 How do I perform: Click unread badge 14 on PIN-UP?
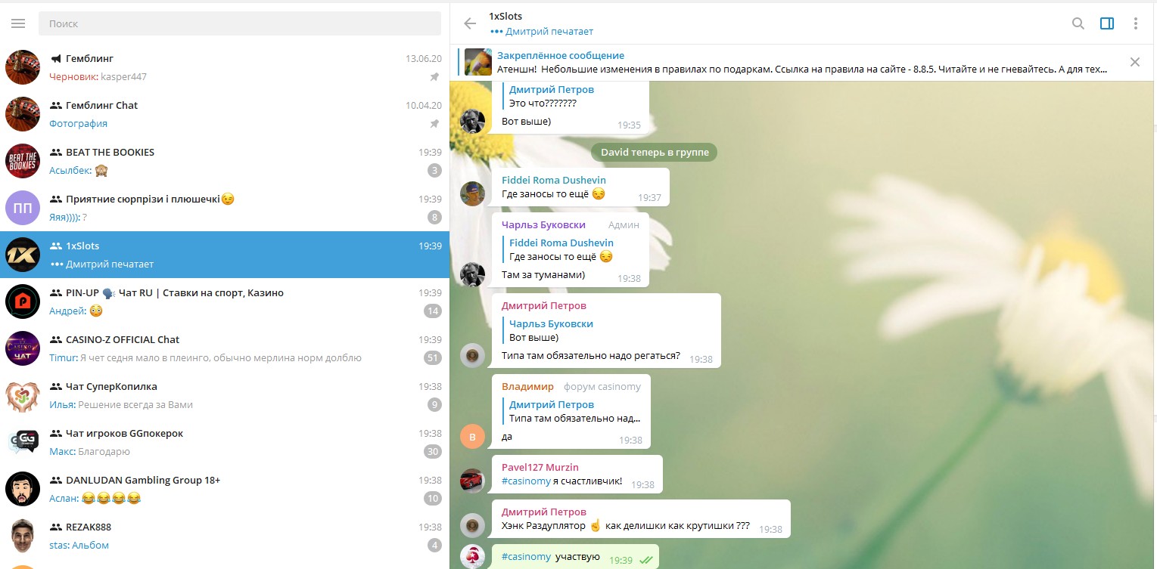click(x=433, y=311)
